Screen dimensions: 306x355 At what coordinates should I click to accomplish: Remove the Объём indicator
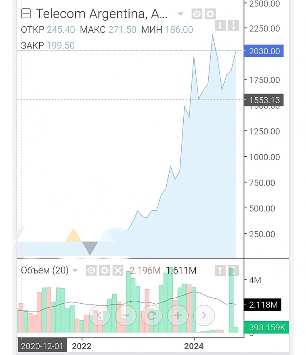pyautogui.click(x=117, y=271)
